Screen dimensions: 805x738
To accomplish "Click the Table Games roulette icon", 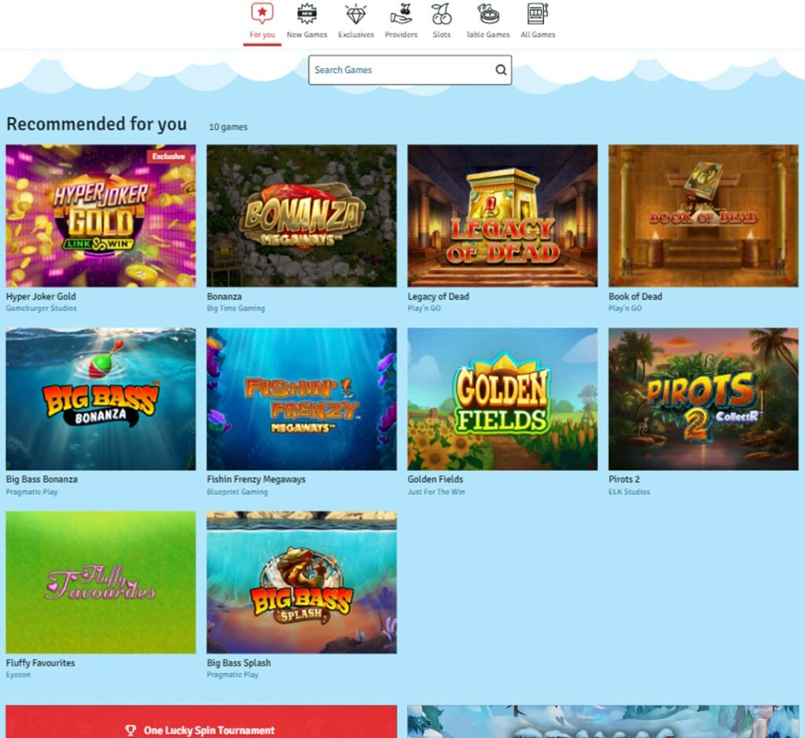I will (487, 14).
